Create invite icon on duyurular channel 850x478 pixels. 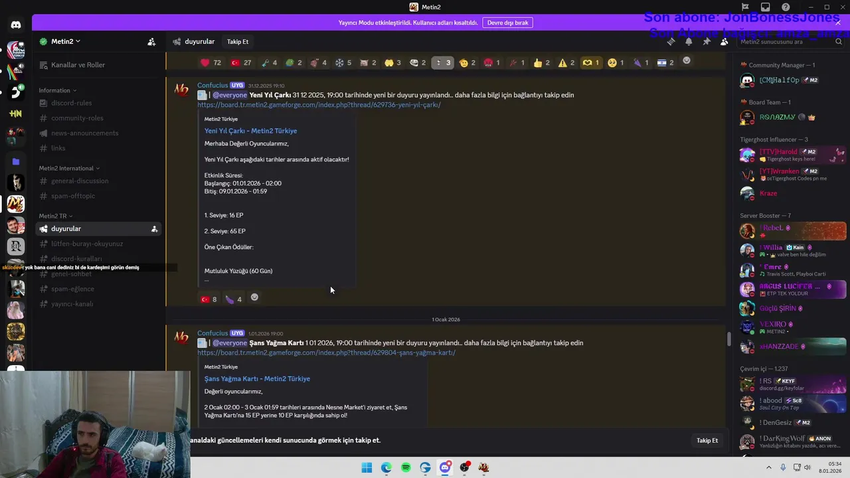click(x=154, y=229)
